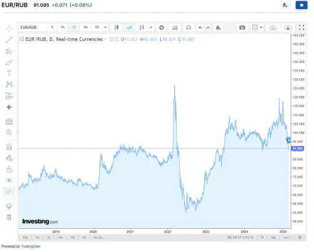The image size is (314, 252).
Task: Open the TradingView link
Action: [x=31, y=246]
